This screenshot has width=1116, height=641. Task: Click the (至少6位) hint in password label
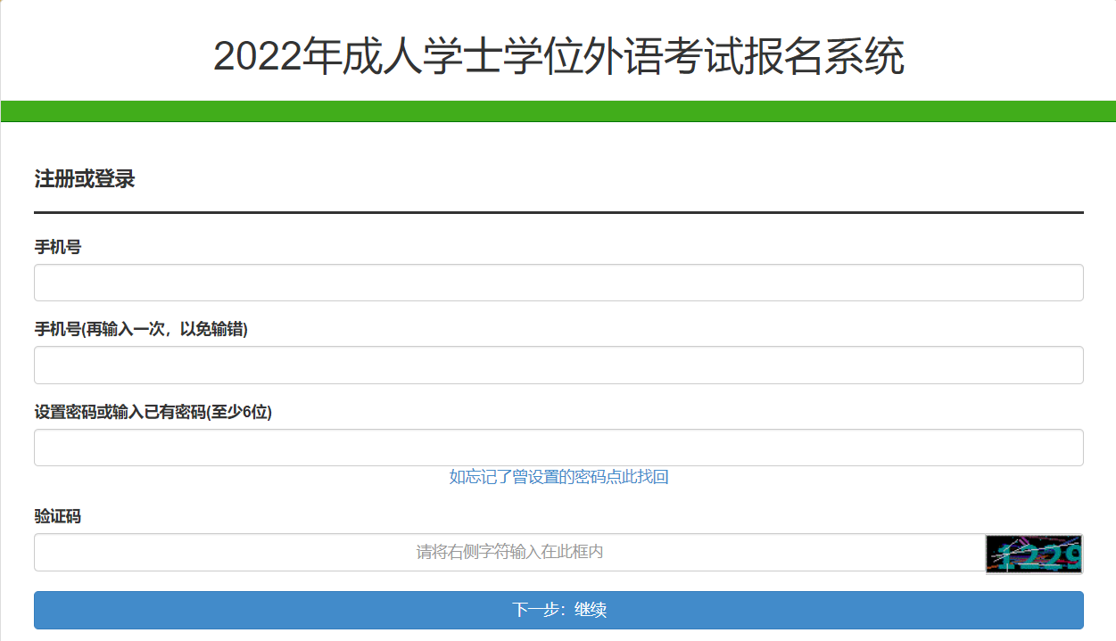point(239,412)
